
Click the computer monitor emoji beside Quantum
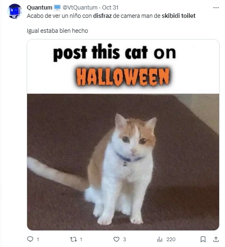tap(57, 8)
